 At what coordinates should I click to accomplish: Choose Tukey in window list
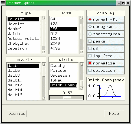click(x=64, y=80)
